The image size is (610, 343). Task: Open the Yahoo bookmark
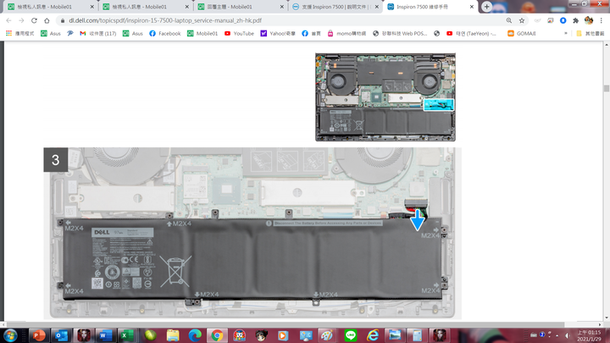(x=278, y=33)
